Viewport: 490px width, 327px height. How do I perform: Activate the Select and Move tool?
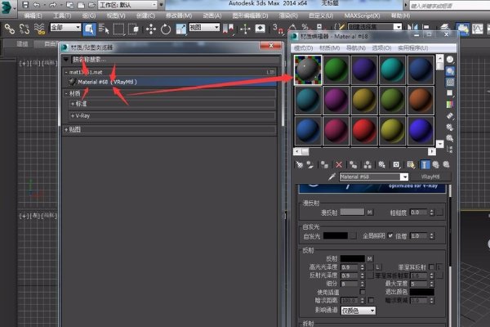(151, 29)
